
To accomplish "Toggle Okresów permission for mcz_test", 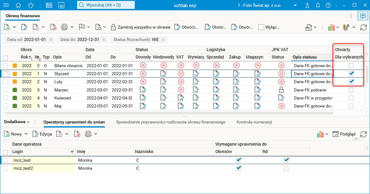I will click(x=238, y=160).
